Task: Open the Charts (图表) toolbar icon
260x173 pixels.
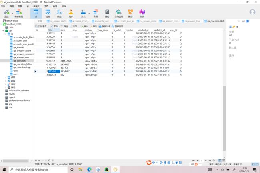Action: pos(142,14)
